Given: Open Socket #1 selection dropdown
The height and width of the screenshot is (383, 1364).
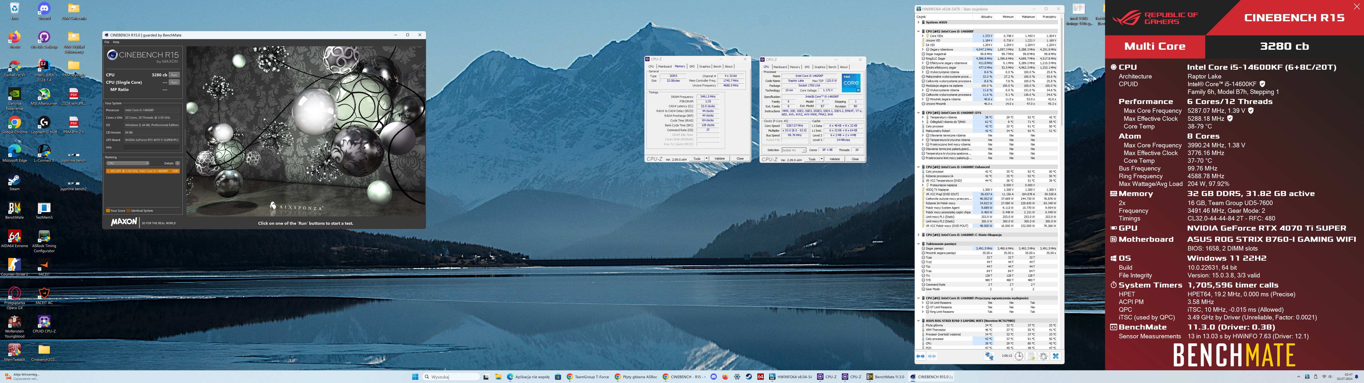Looking at the screenshot, I should point(794,150).
